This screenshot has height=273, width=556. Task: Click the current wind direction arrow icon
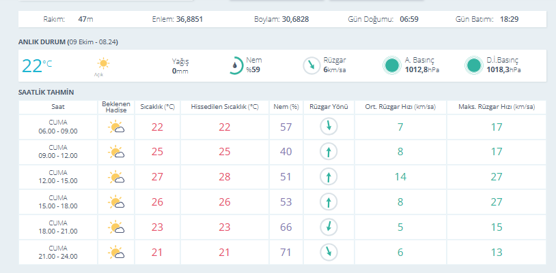pos(311,65)
